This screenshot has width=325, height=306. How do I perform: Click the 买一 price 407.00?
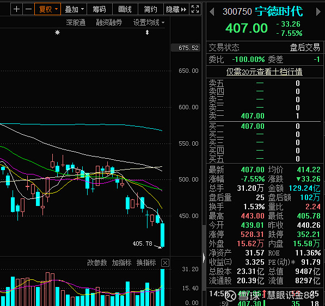pyautogui.click(x=253, y=126)
